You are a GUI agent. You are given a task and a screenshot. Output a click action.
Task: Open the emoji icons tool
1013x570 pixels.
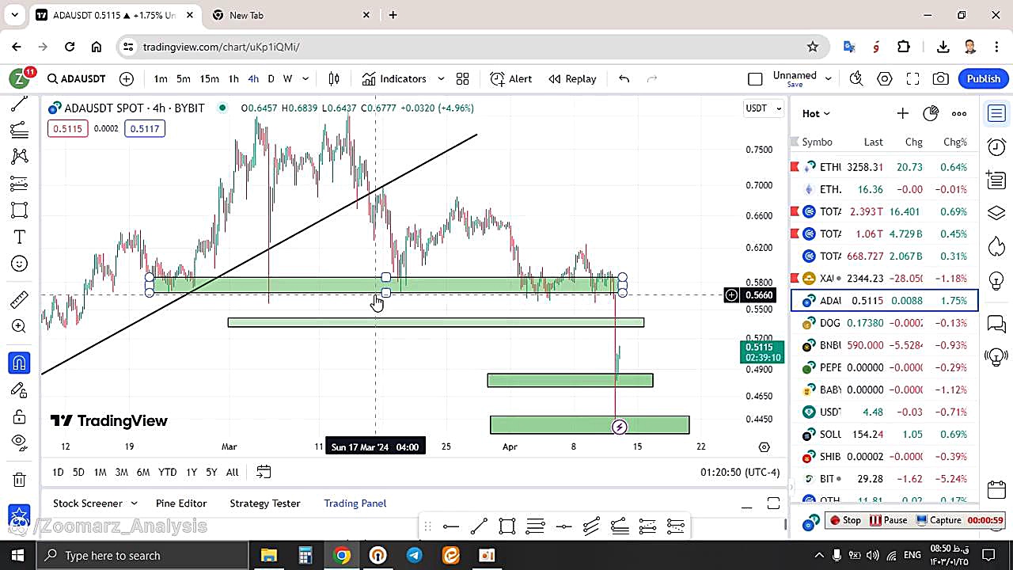20,264
